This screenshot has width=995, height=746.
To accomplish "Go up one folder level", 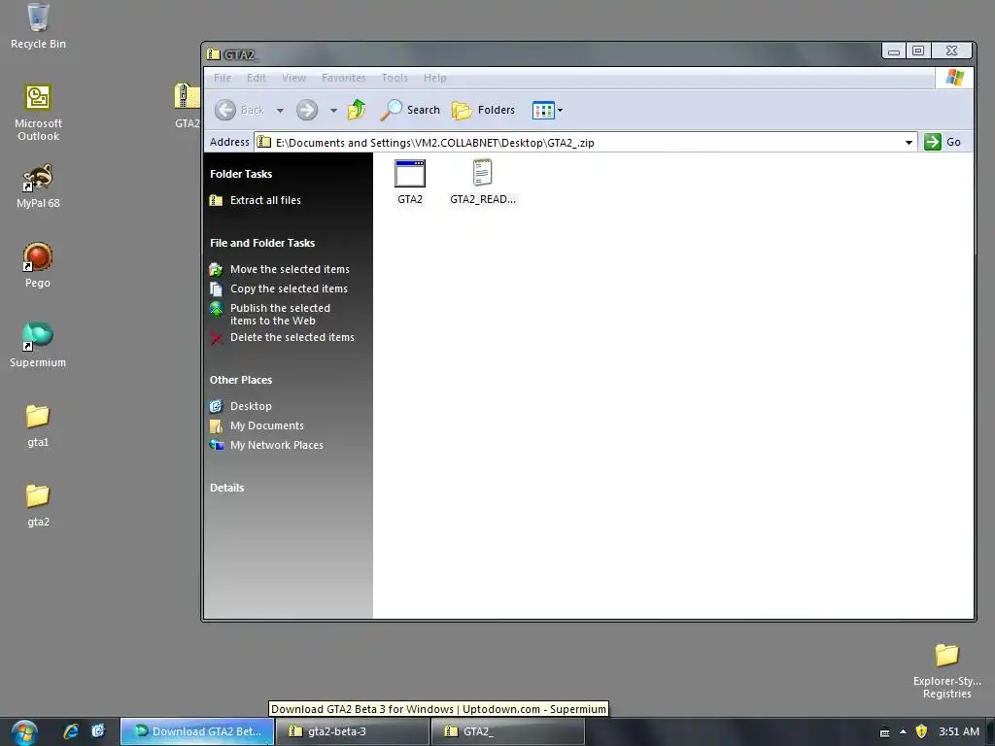I will click(x=357, y=110).
